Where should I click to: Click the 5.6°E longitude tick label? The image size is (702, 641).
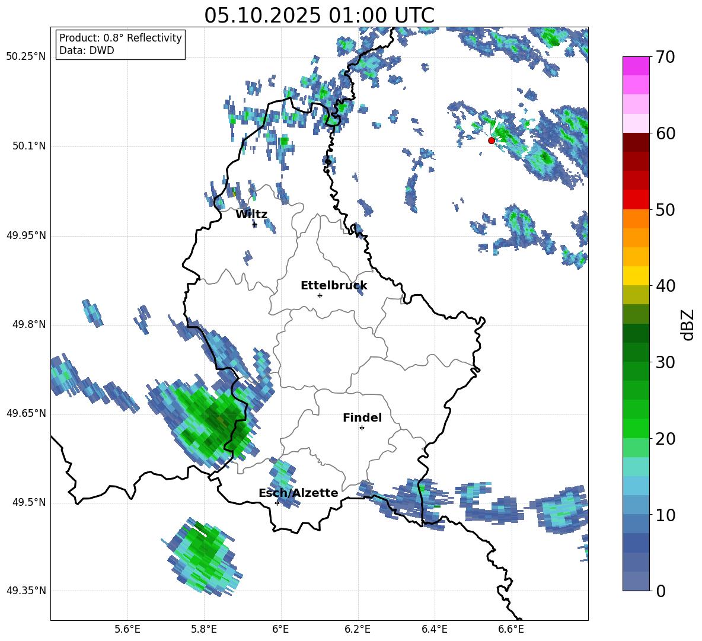[127, 629]
